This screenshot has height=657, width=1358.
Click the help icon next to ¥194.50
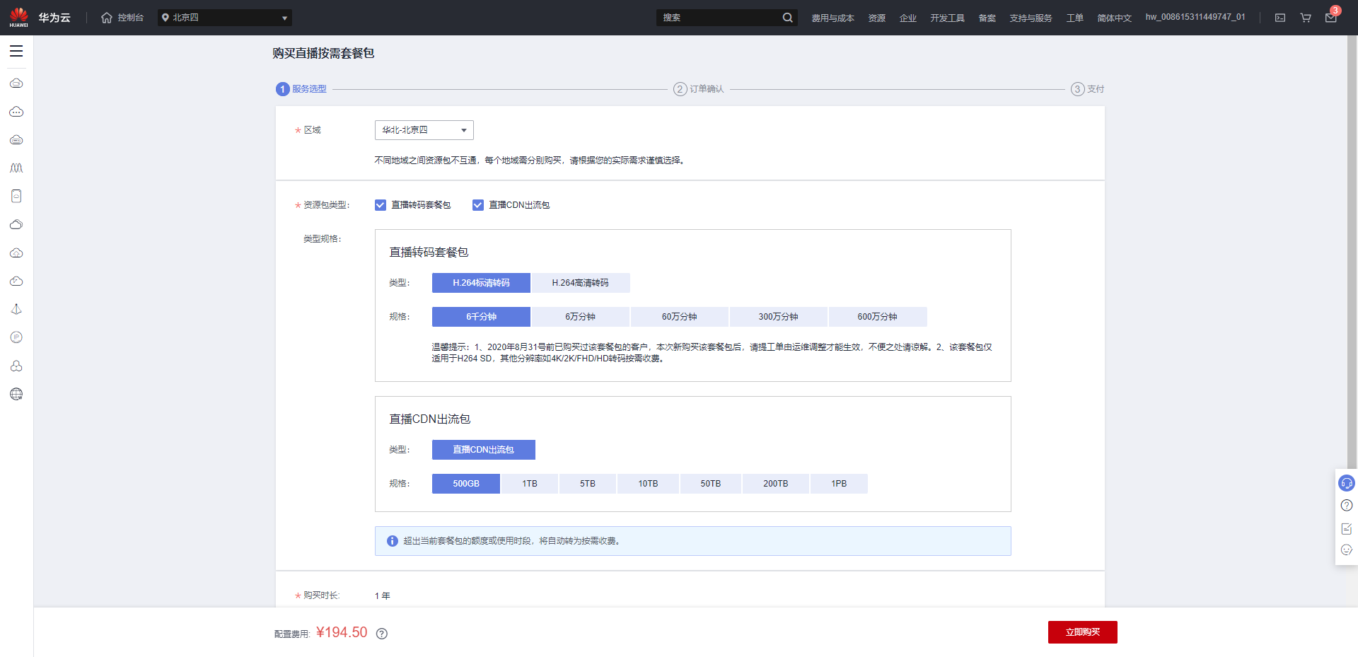pos(382,634)
